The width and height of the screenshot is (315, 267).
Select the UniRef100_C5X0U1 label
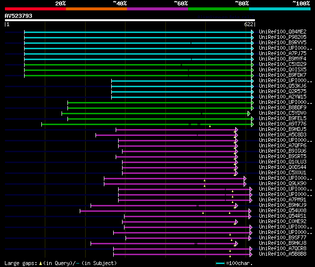pyautogui.click(x=283, y=173)
